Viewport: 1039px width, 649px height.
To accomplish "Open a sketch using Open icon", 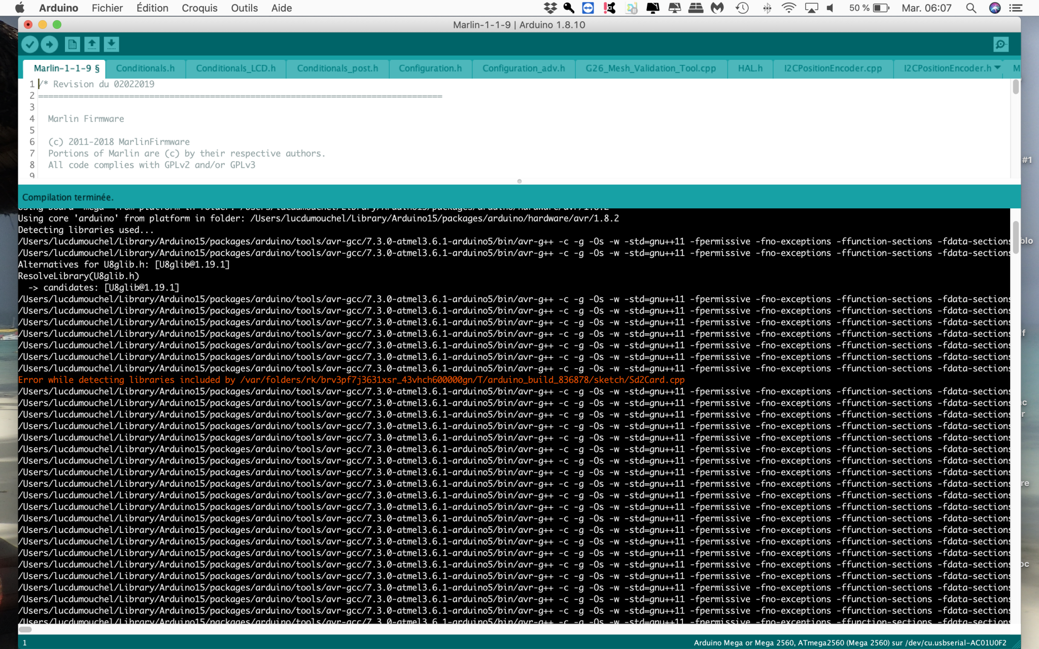I will coord(92,45).
